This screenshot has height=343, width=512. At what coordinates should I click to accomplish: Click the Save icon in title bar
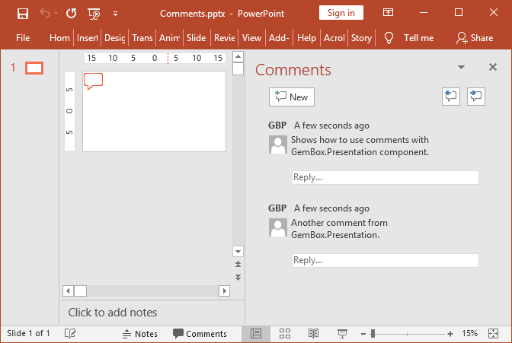(x=23, y=13)
